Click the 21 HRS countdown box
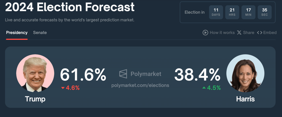 [232, 12]
